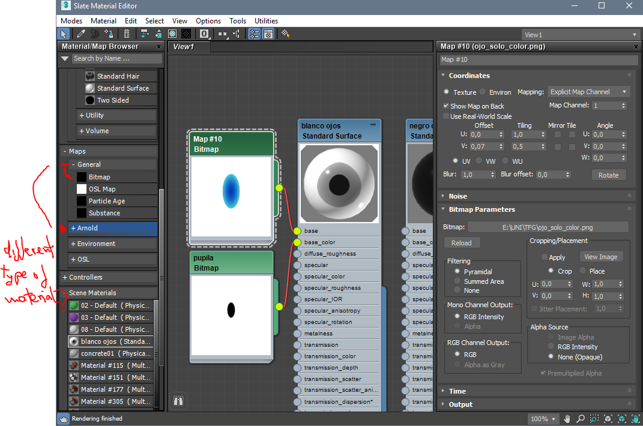Open the Options menu
643x426 pixels.
tap(208, 21)
